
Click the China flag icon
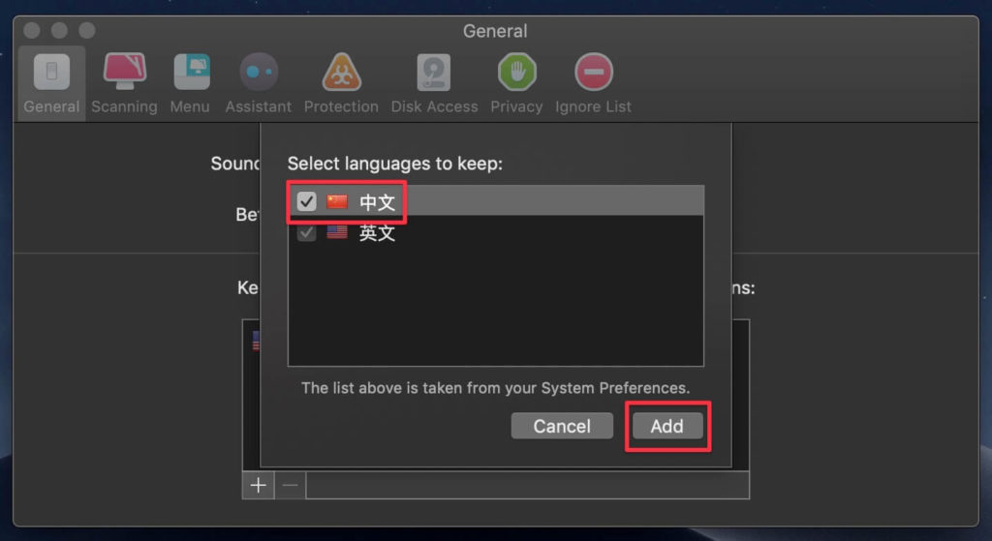point(337,201)
